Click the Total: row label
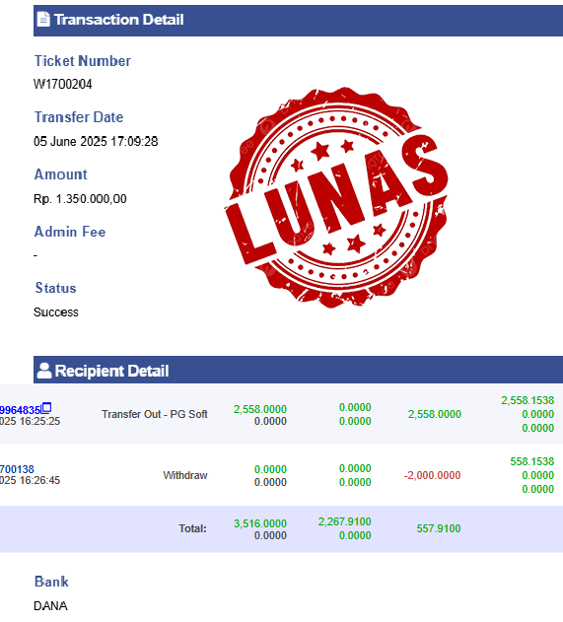The width and height of the screenshot is (563, 622). click(192, 528)
